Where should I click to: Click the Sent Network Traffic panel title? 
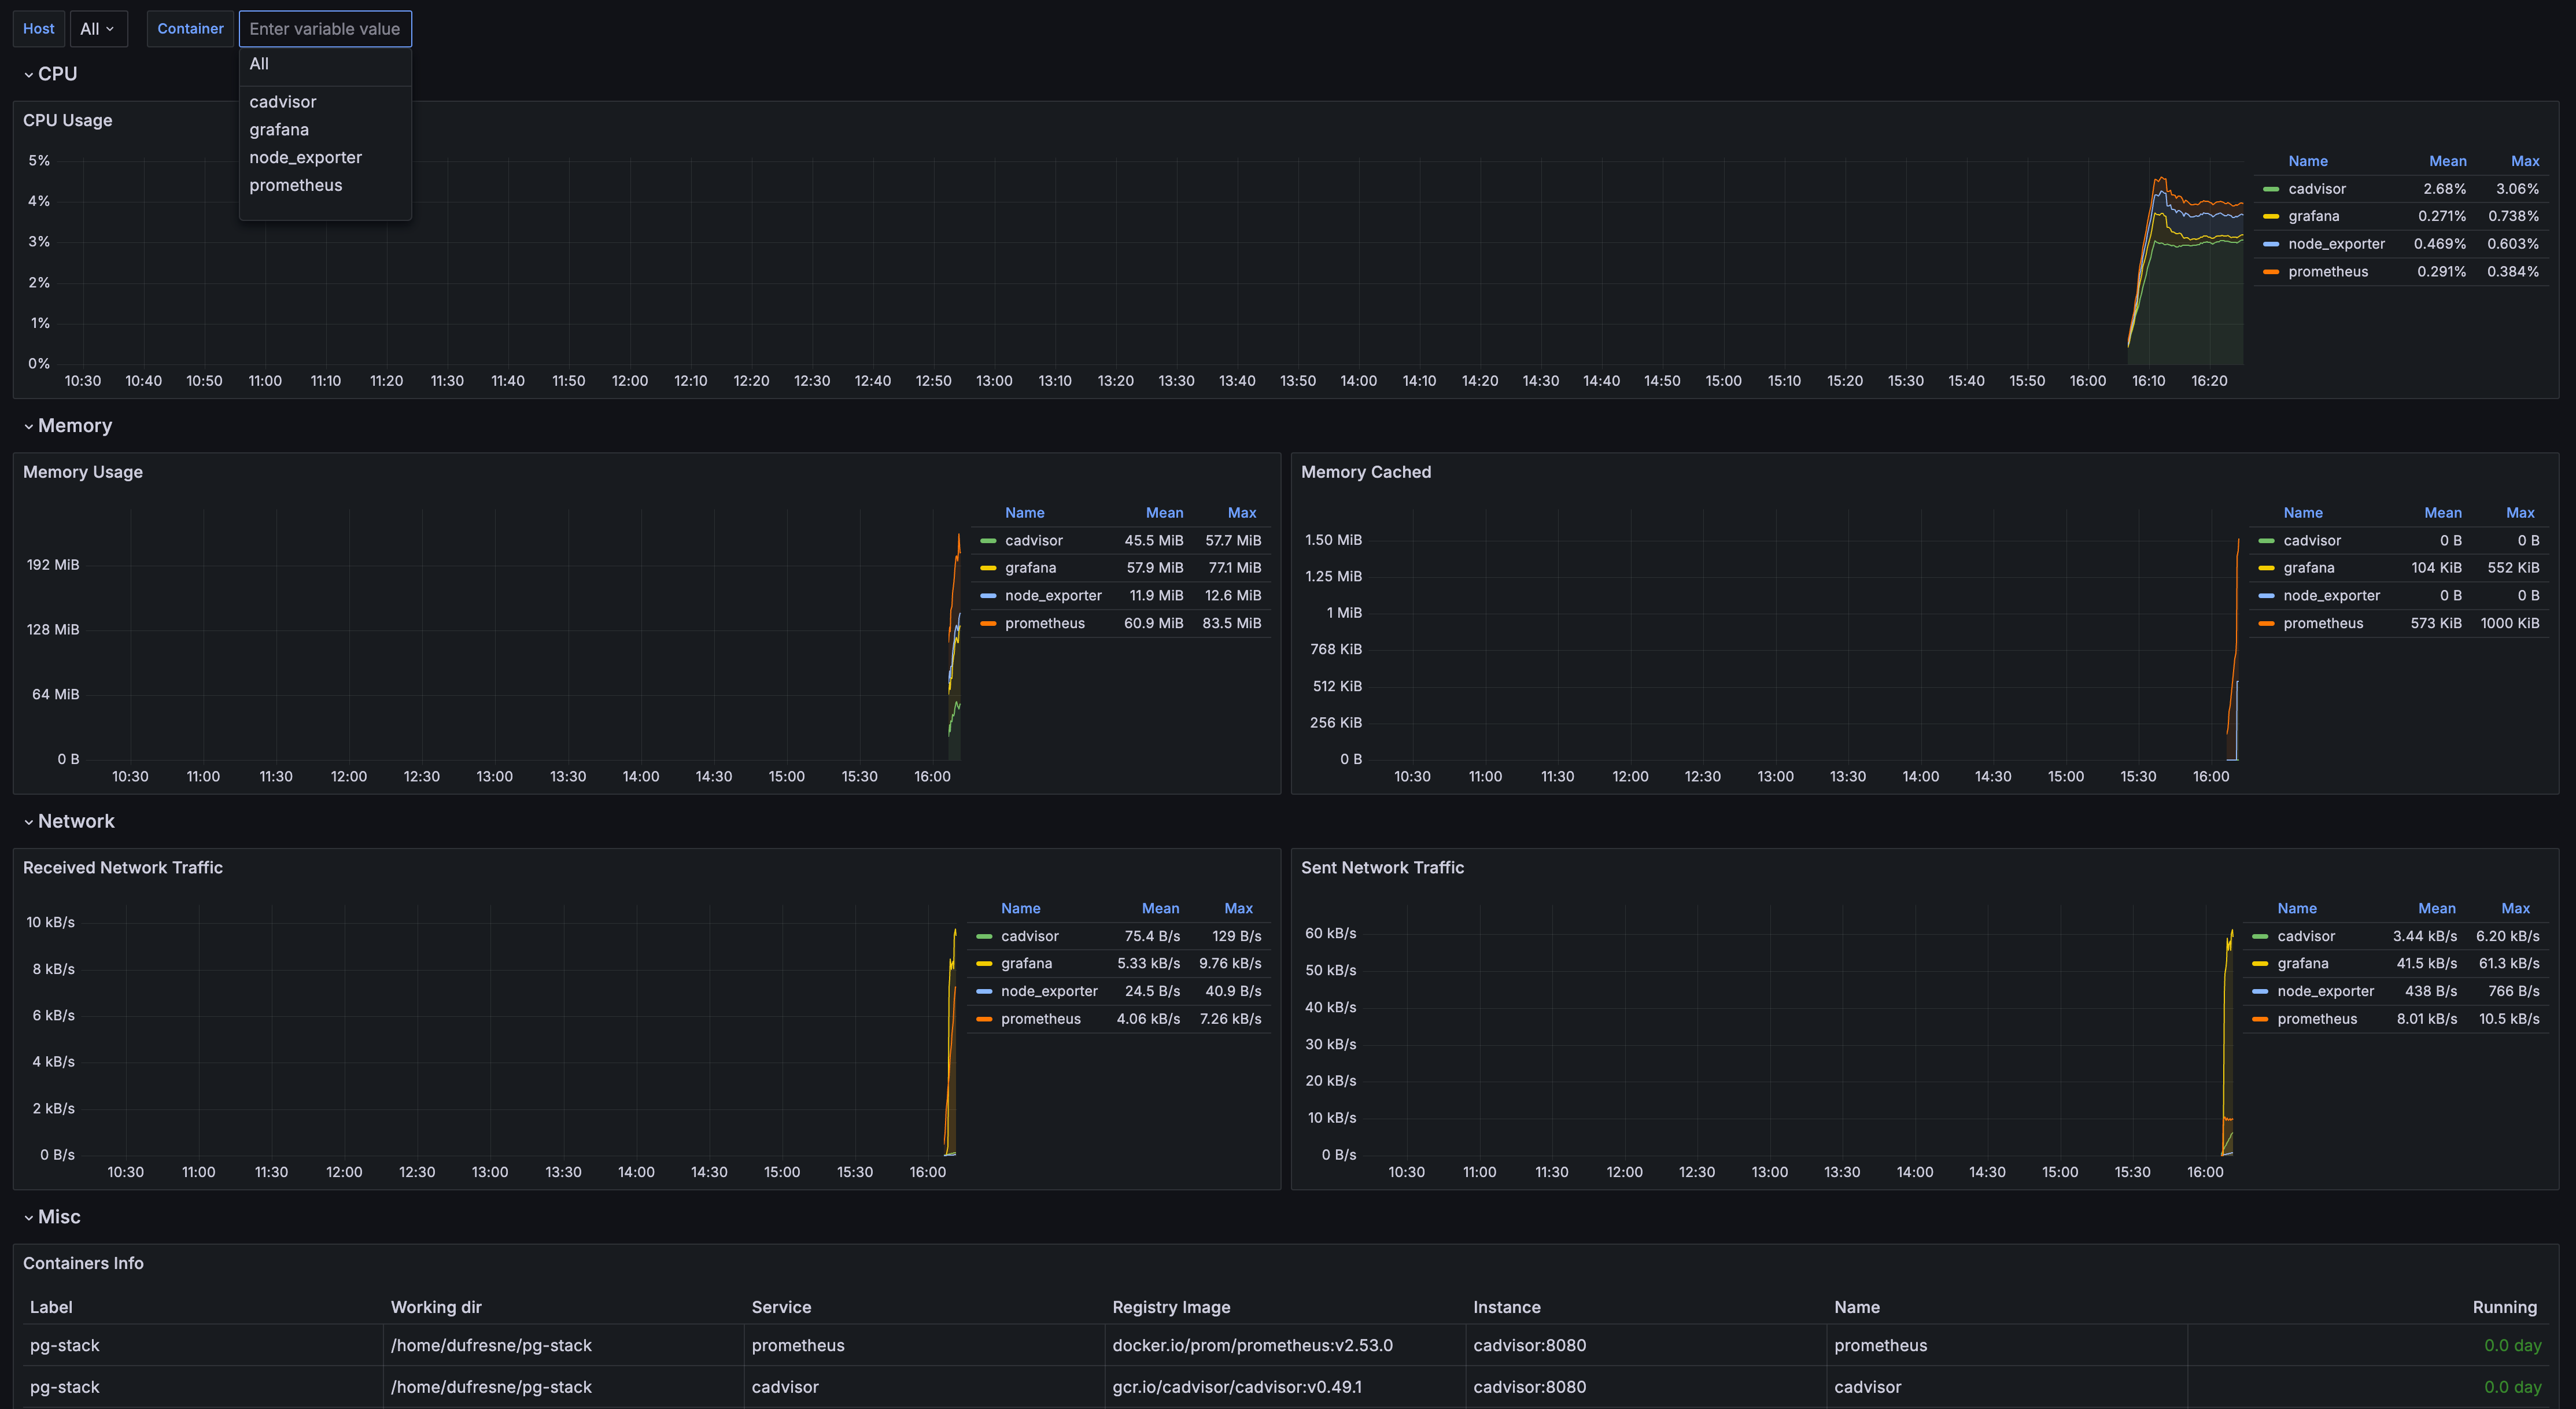point(1382,868)
